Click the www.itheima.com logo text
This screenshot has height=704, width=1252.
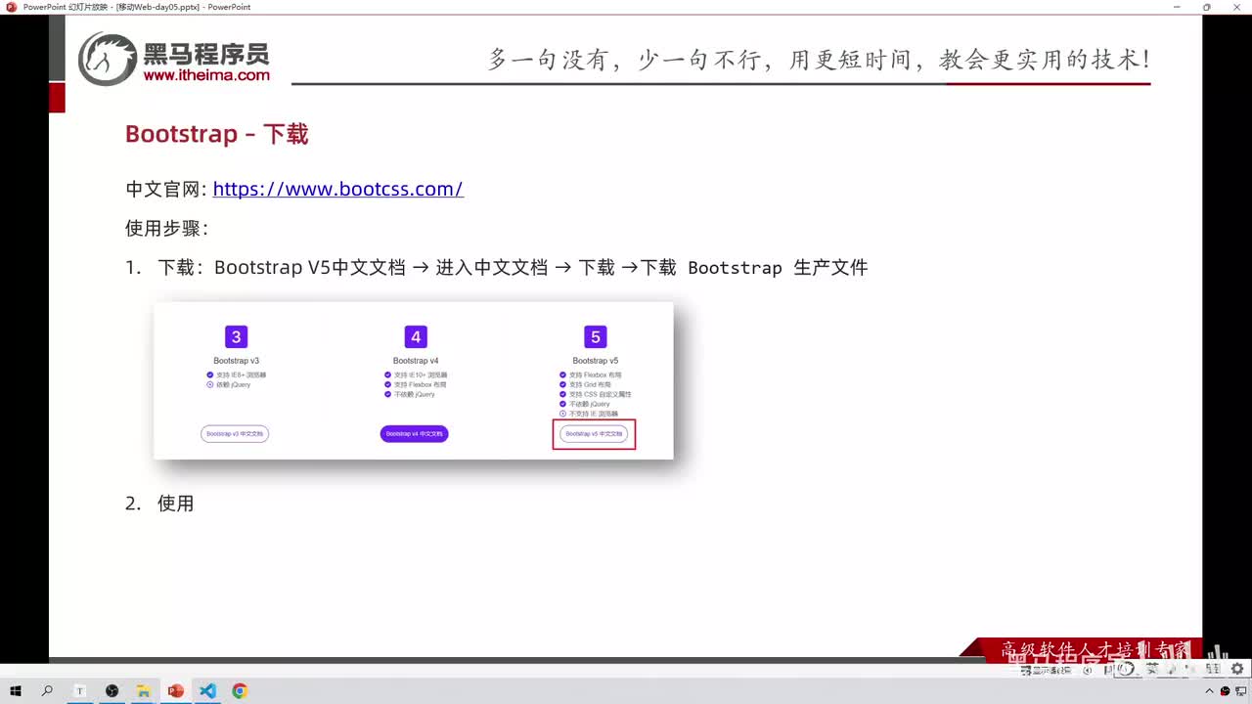[x=206, y=75]
